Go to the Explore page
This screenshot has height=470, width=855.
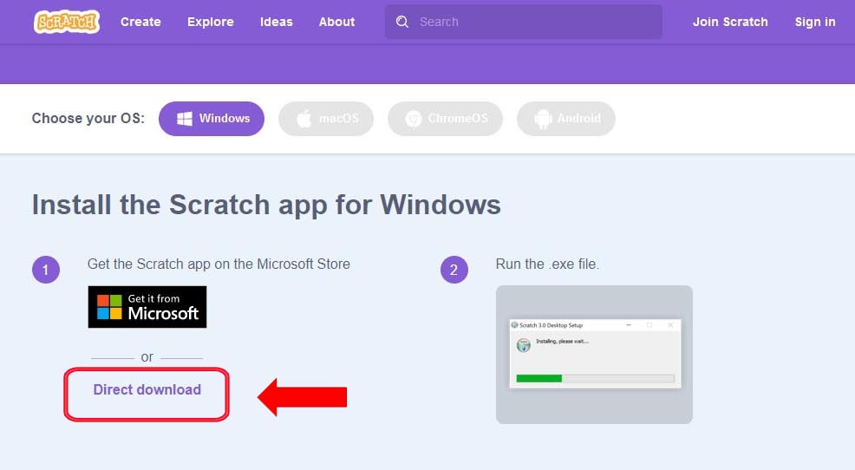pyautogui.click(x=211, y=22)
